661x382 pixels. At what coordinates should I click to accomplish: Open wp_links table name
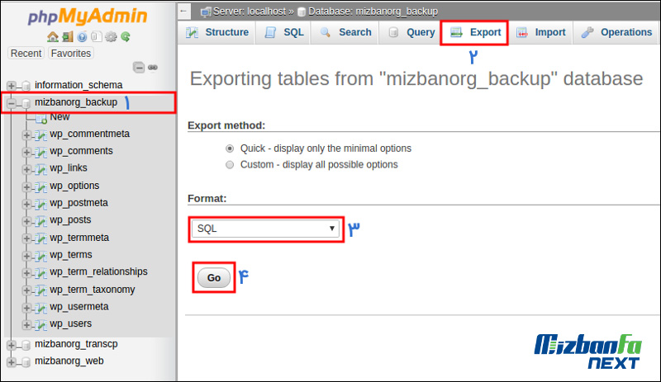coord(69,168)
